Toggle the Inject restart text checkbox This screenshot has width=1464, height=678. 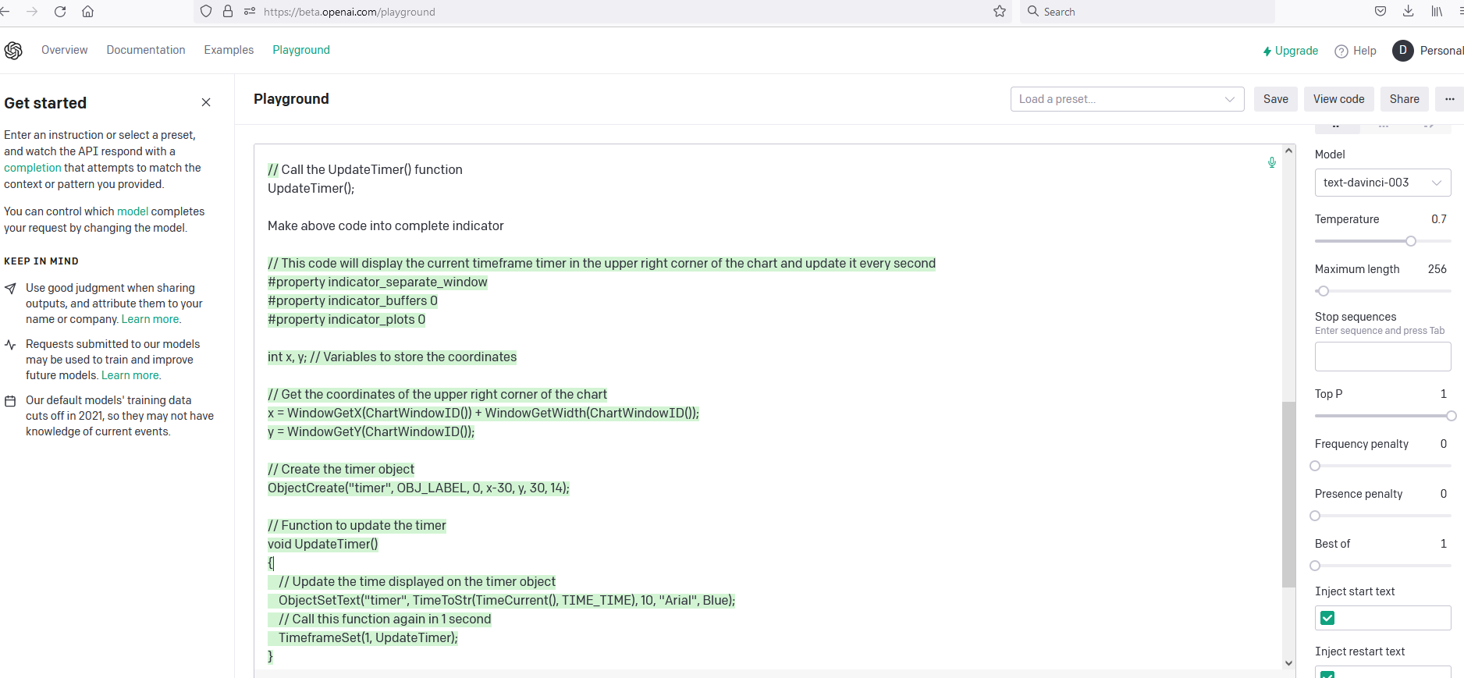click(x=1327, y=674)
